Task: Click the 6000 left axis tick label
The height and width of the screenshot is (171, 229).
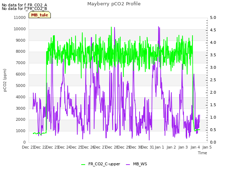Action: (x=21, y=74)
